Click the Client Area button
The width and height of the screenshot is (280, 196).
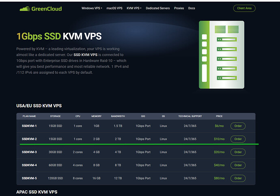(x=244, y=8)
